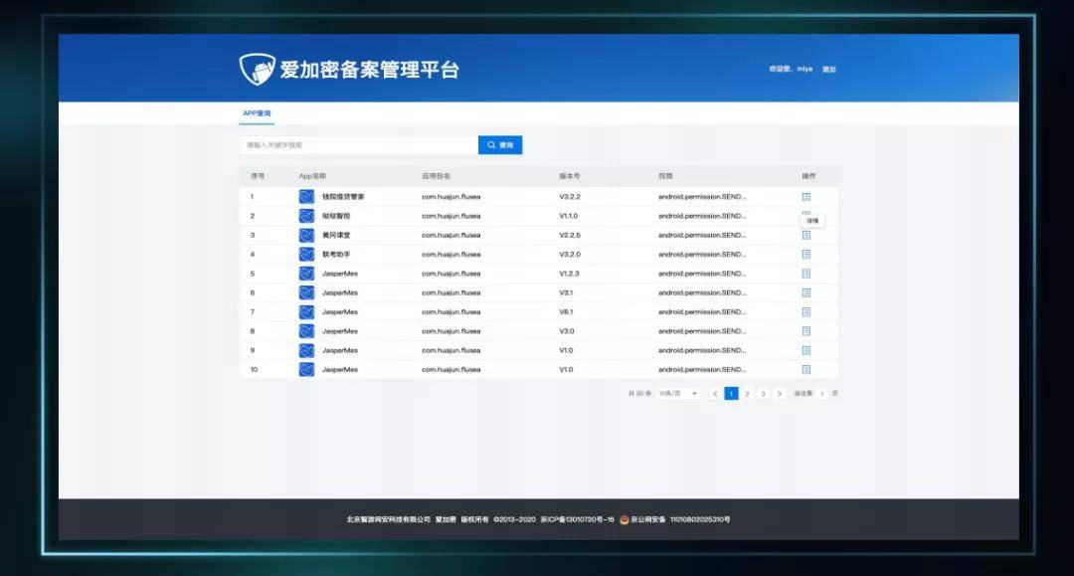This screenshot has width=1074, height=576.
Task: Go to previous page with left chevron
Action: 715,394
